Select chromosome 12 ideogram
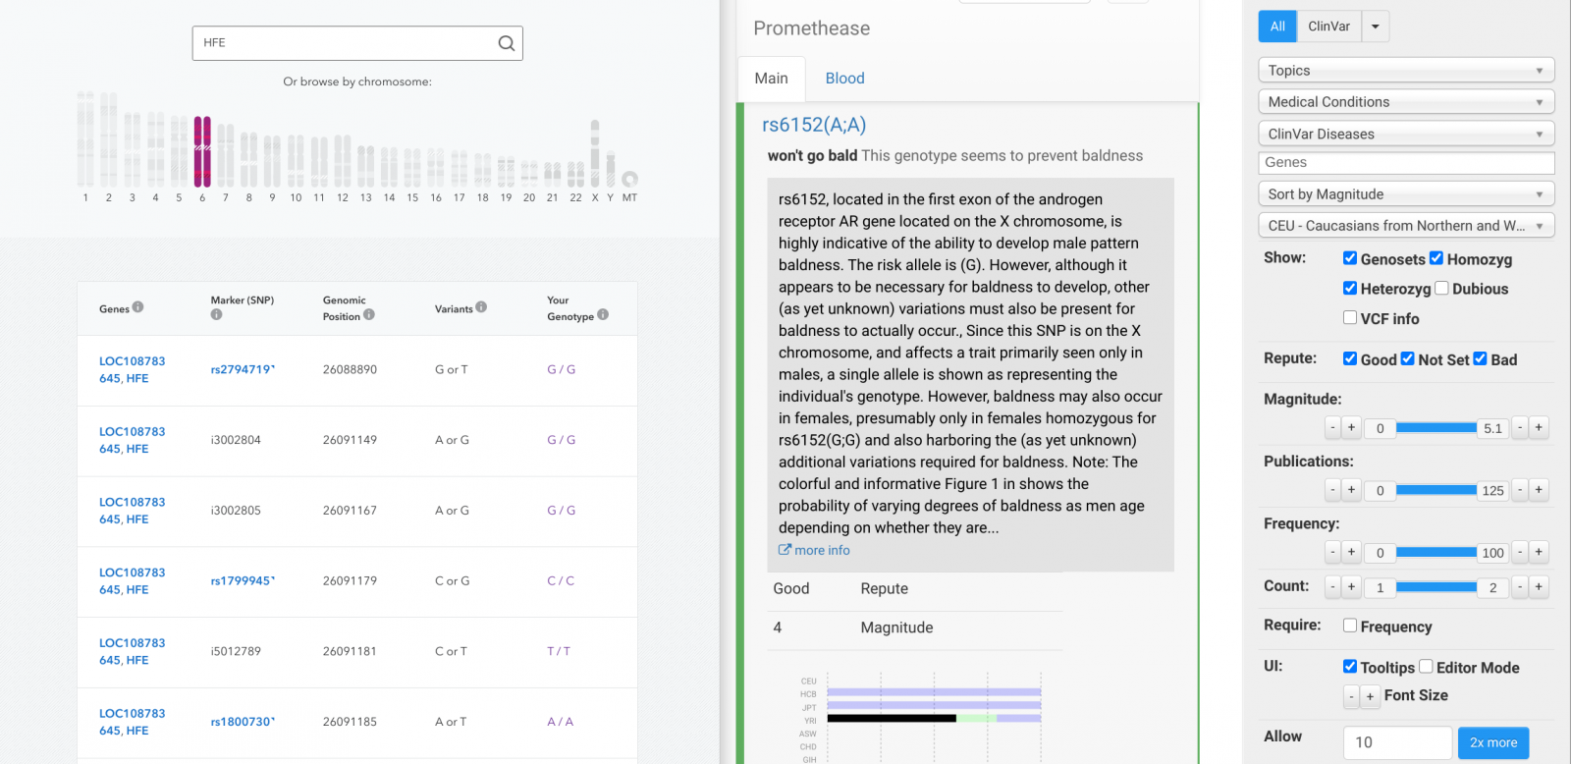The height and width of the screenshot is (764, 1571). point(342,161)
